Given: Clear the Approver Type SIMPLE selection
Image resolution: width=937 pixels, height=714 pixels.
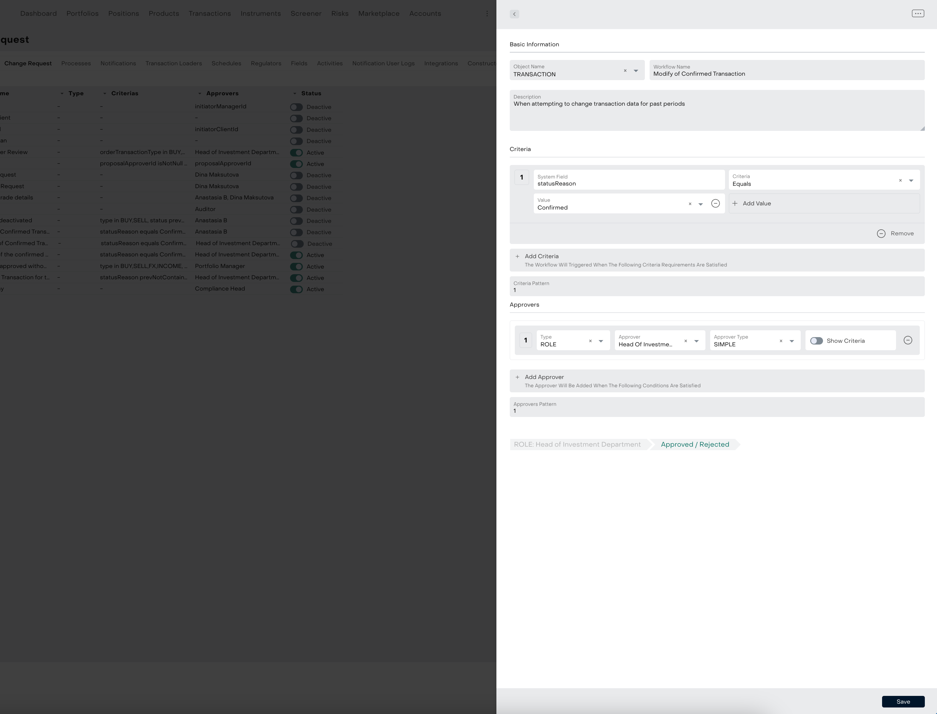Looking at the screenshot, I should (781, 341).
